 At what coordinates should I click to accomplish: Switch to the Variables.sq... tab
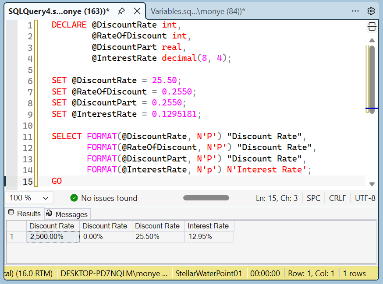198,11
